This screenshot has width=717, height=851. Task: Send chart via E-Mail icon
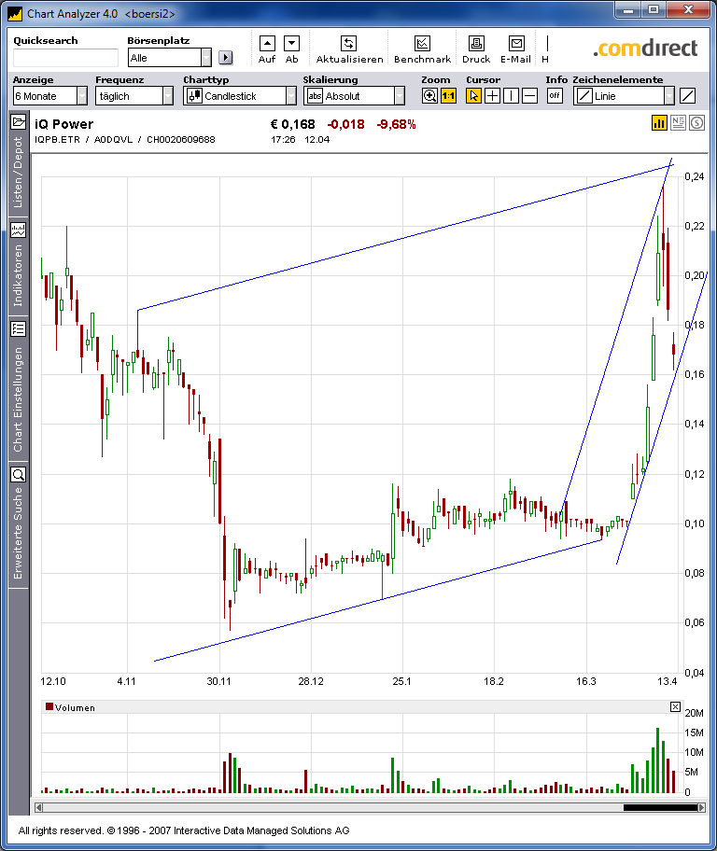[516, 44]
